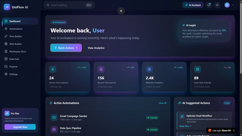242x136 pixels.
Task: Click the AI Suggested Actions sparkle icon
Action: point(180,103)
